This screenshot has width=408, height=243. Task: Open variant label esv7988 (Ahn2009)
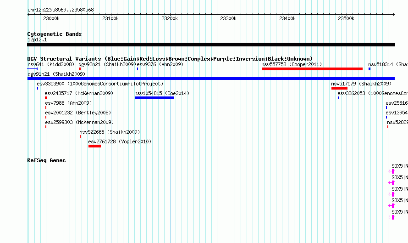pyautogui.click(x=68, y=103)
